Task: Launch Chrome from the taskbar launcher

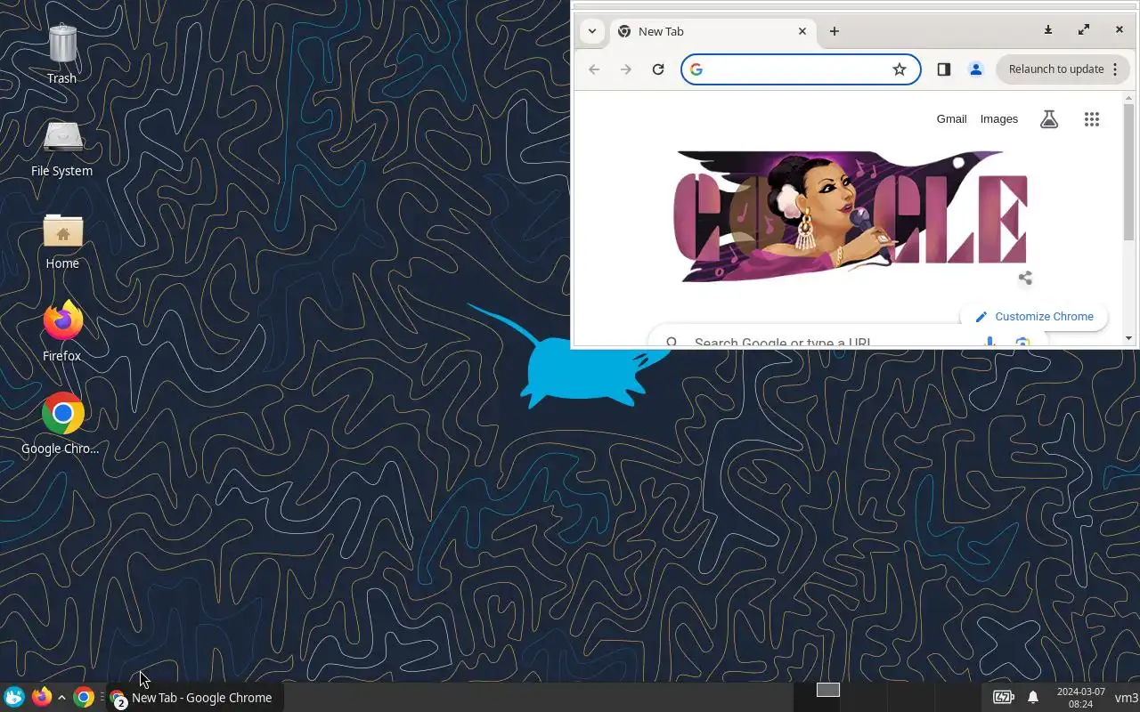Action: 84,697
